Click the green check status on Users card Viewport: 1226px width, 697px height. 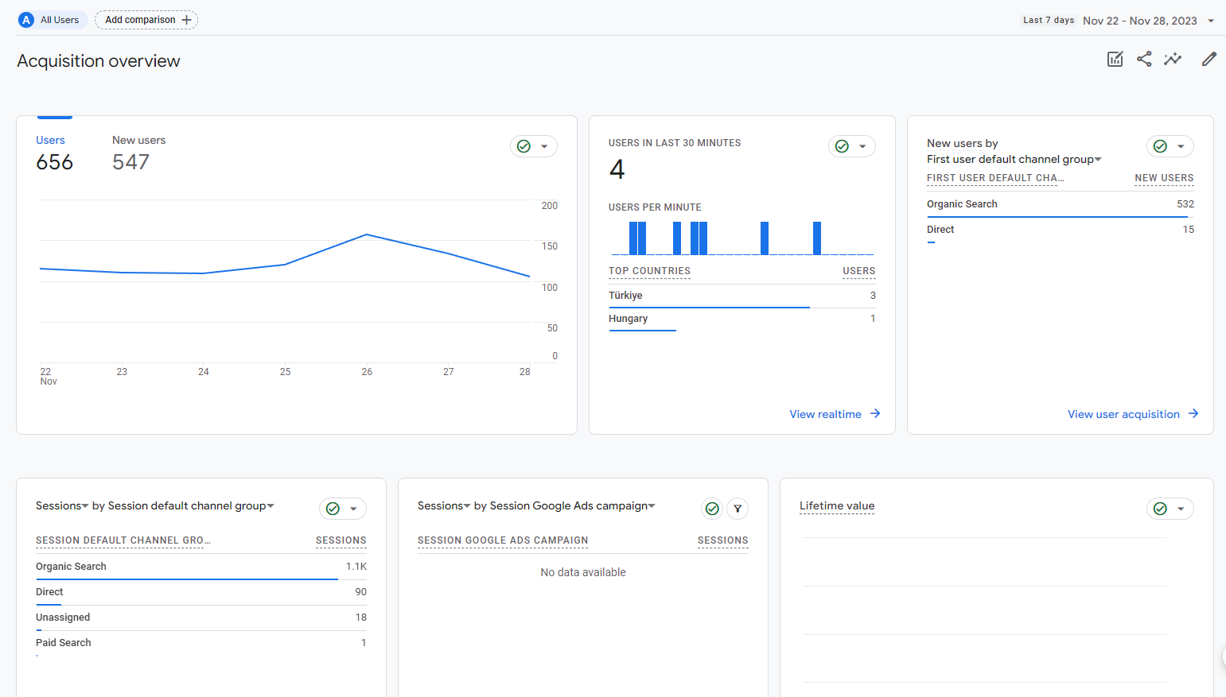(524, 146)
